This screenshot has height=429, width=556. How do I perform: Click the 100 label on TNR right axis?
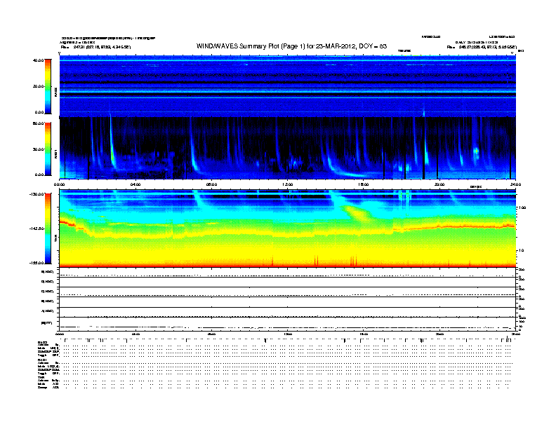pyautogui.click(x=522, y=207)
